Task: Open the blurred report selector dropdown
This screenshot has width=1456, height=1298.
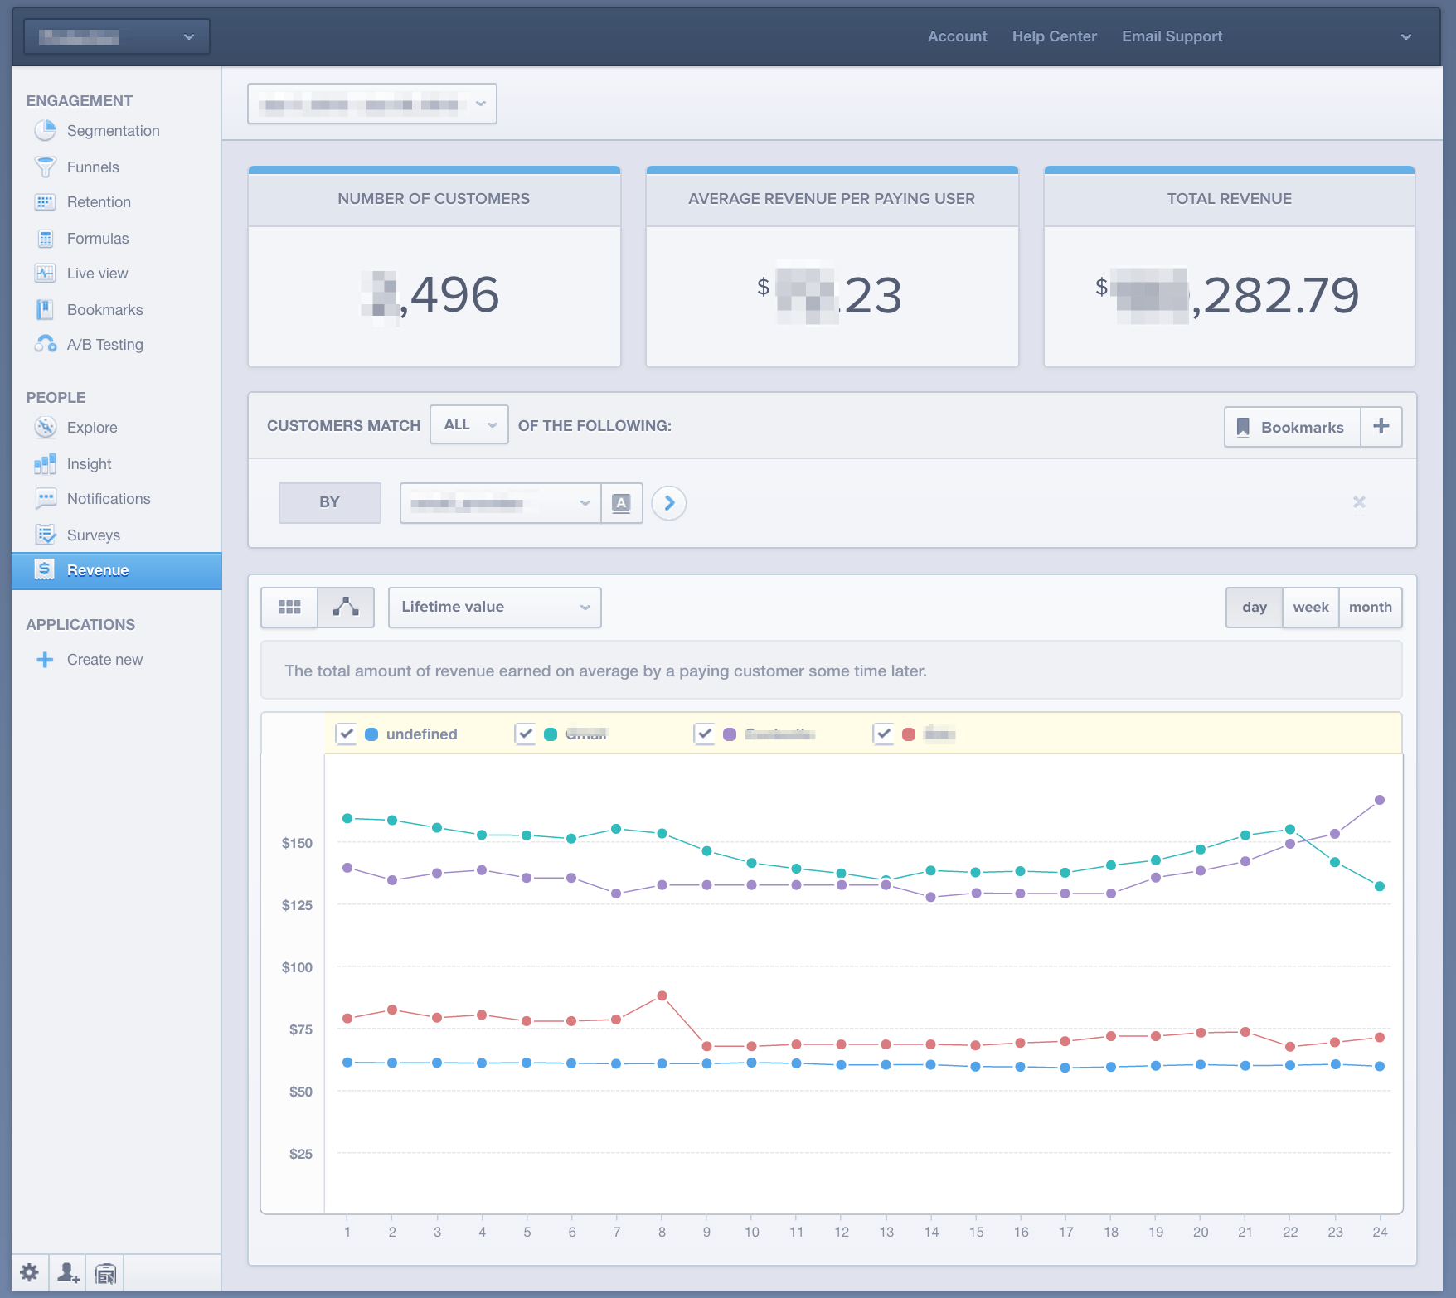Action: coord(372,104)
